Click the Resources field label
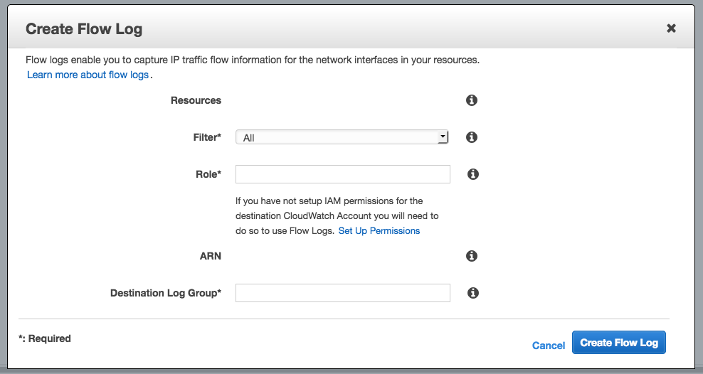This screenshot has width=703, height=374. click(196, 100)
